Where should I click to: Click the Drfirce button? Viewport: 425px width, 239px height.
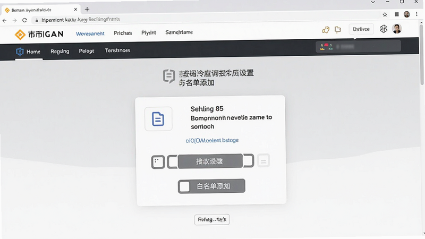(x=361, y=29)
